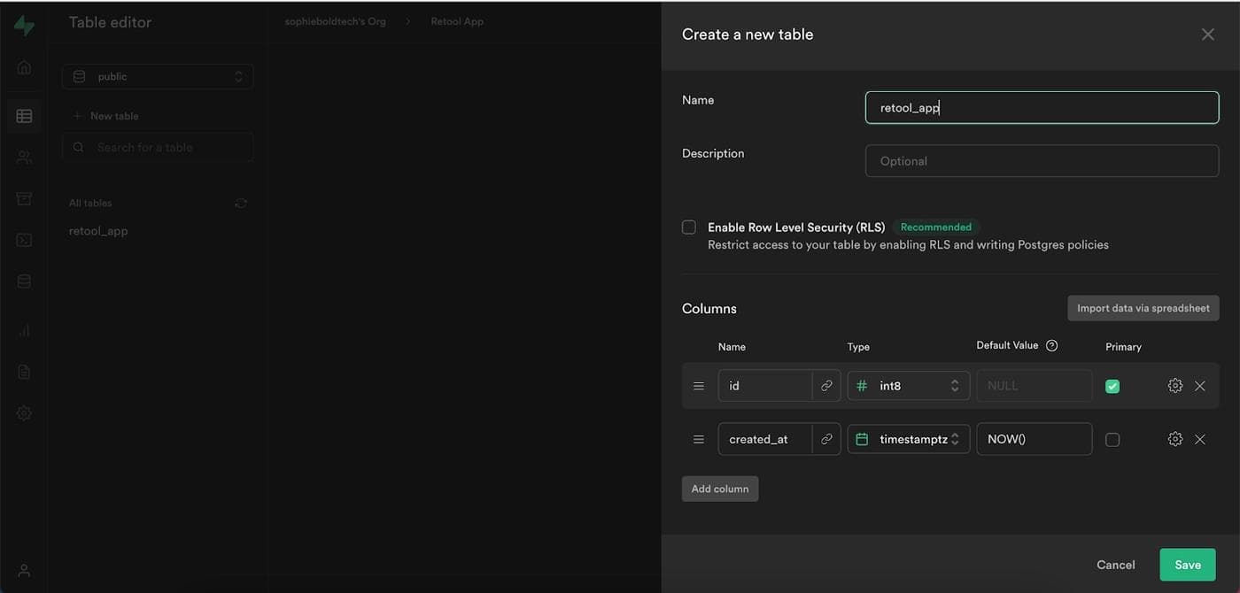Open the timestamptz type dropdown
The image size is (1240, 593).
[908, 439]
